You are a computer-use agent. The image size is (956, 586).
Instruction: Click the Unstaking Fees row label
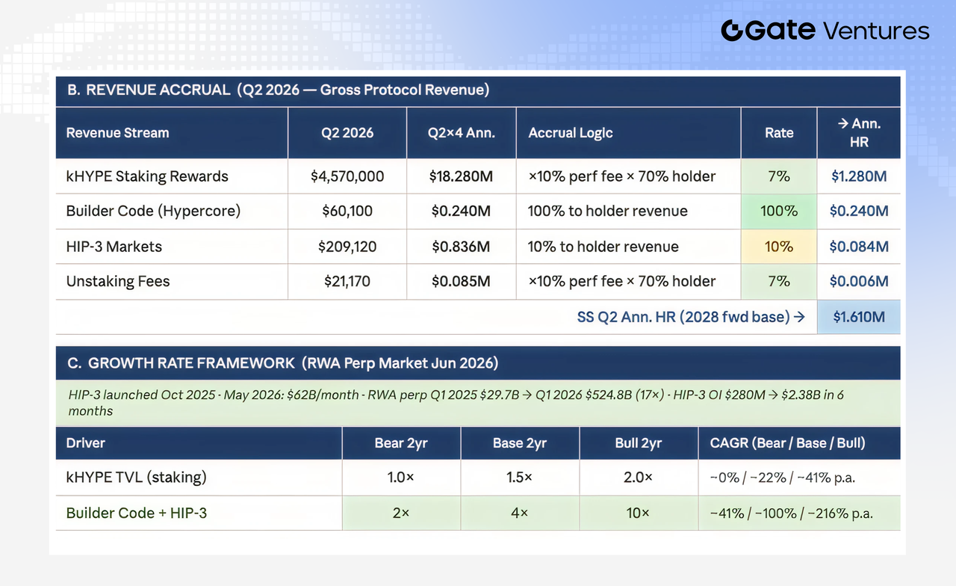pos(118,282)
